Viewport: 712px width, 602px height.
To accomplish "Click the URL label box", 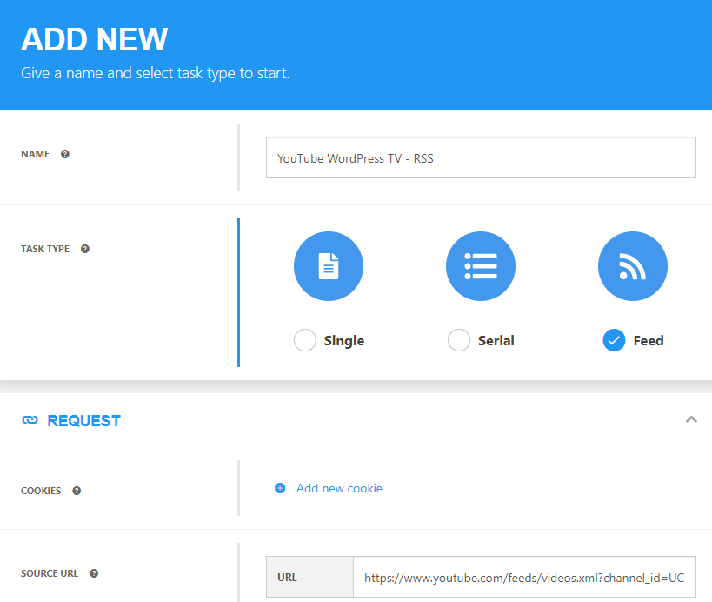I will tap(309, 578).
